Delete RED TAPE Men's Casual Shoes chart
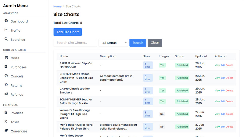 [230, 78]
